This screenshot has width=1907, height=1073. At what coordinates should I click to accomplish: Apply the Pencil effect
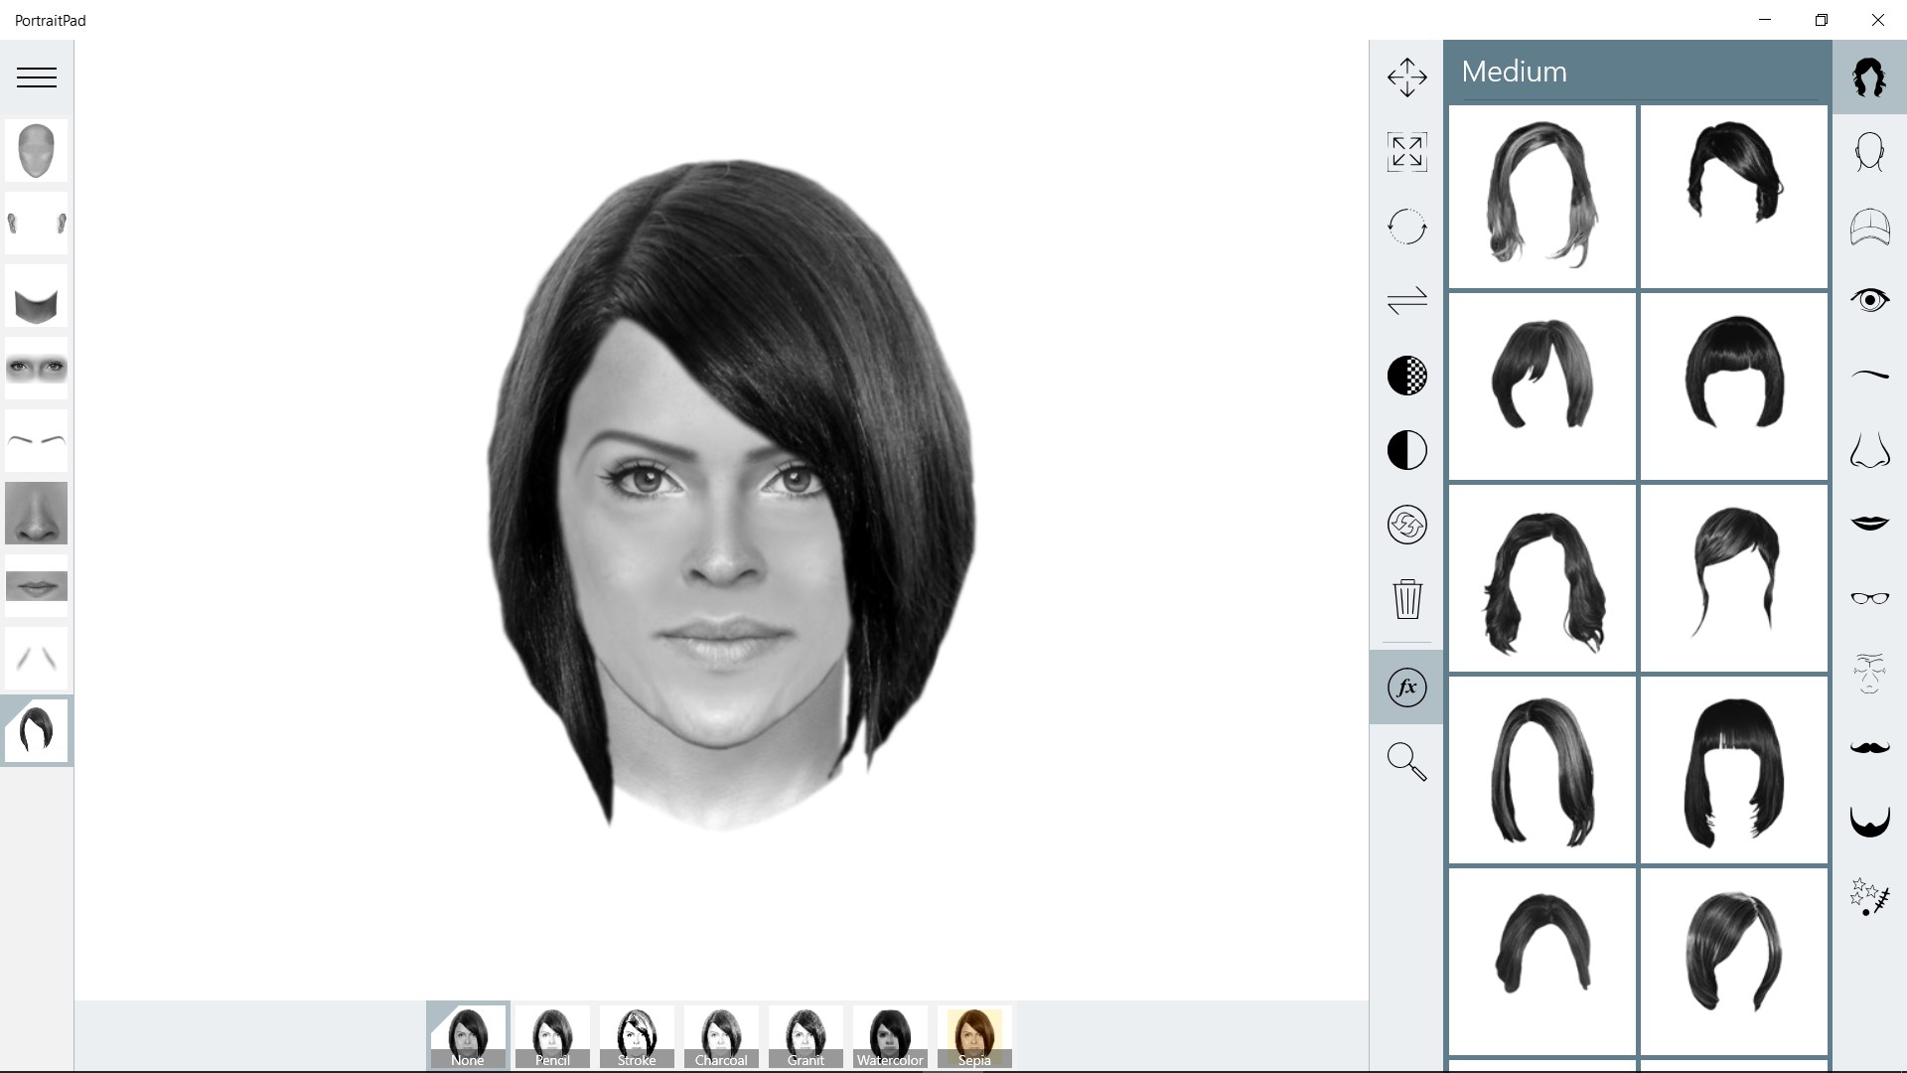552,1036
